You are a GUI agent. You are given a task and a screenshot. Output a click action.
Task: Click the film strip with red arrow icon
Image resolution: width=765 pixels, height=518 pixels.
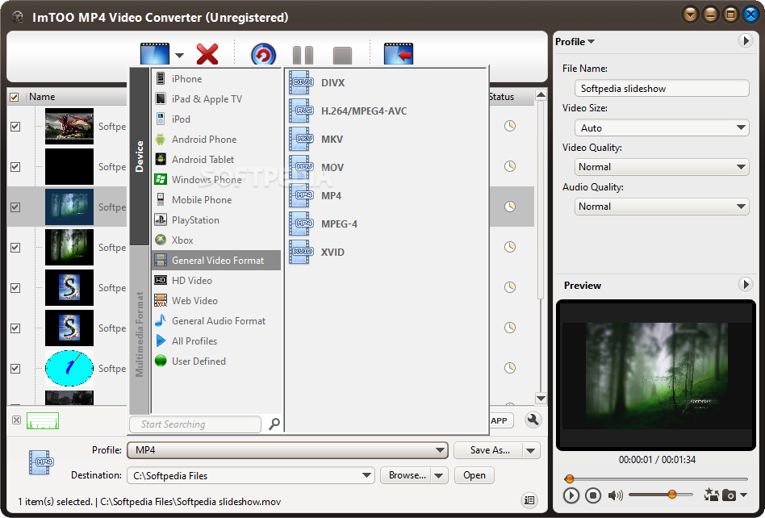[x=399, y=54]
